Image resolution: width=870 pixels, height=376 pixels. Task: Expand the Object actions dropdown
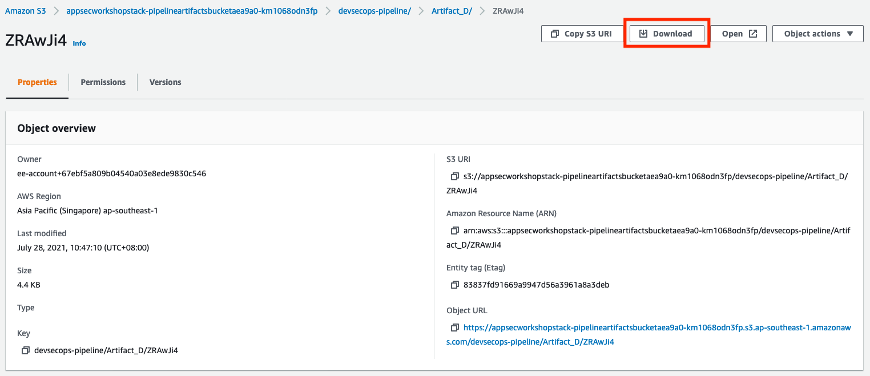(818, 34)
